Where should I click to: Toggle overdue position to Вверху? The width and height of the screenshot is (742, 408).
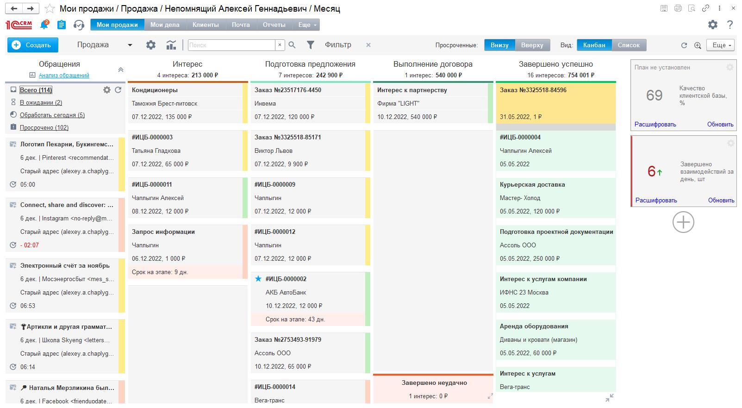(532, 45)
